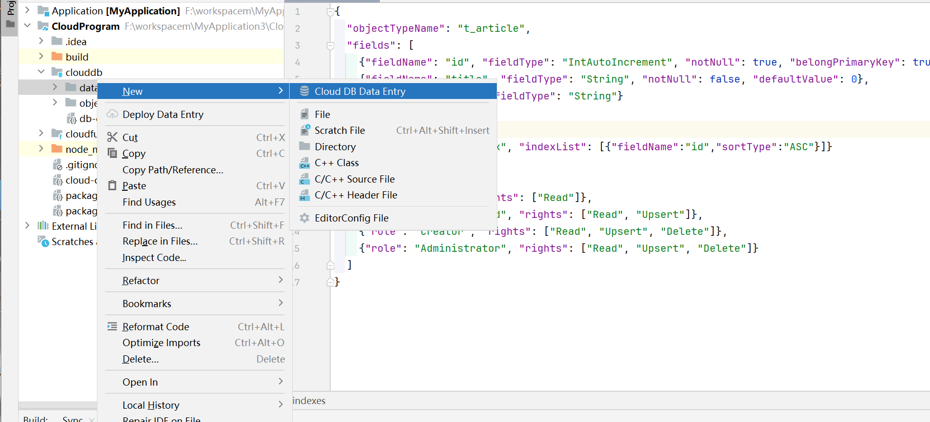Click the cloudfunctions folder icon
Viewport: 930px width, 422px height.
57,134
